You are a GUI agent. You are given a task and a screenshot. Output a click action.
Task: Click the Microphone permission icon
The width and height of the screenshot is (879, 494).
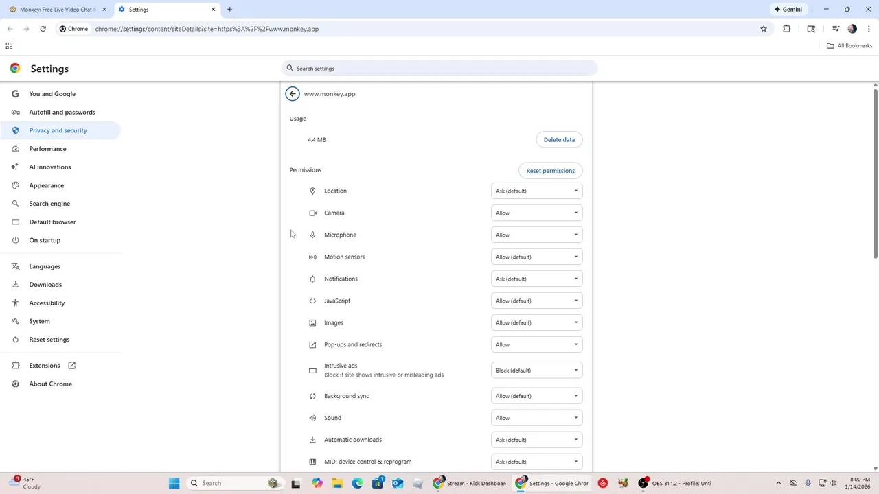pos(312,235)
